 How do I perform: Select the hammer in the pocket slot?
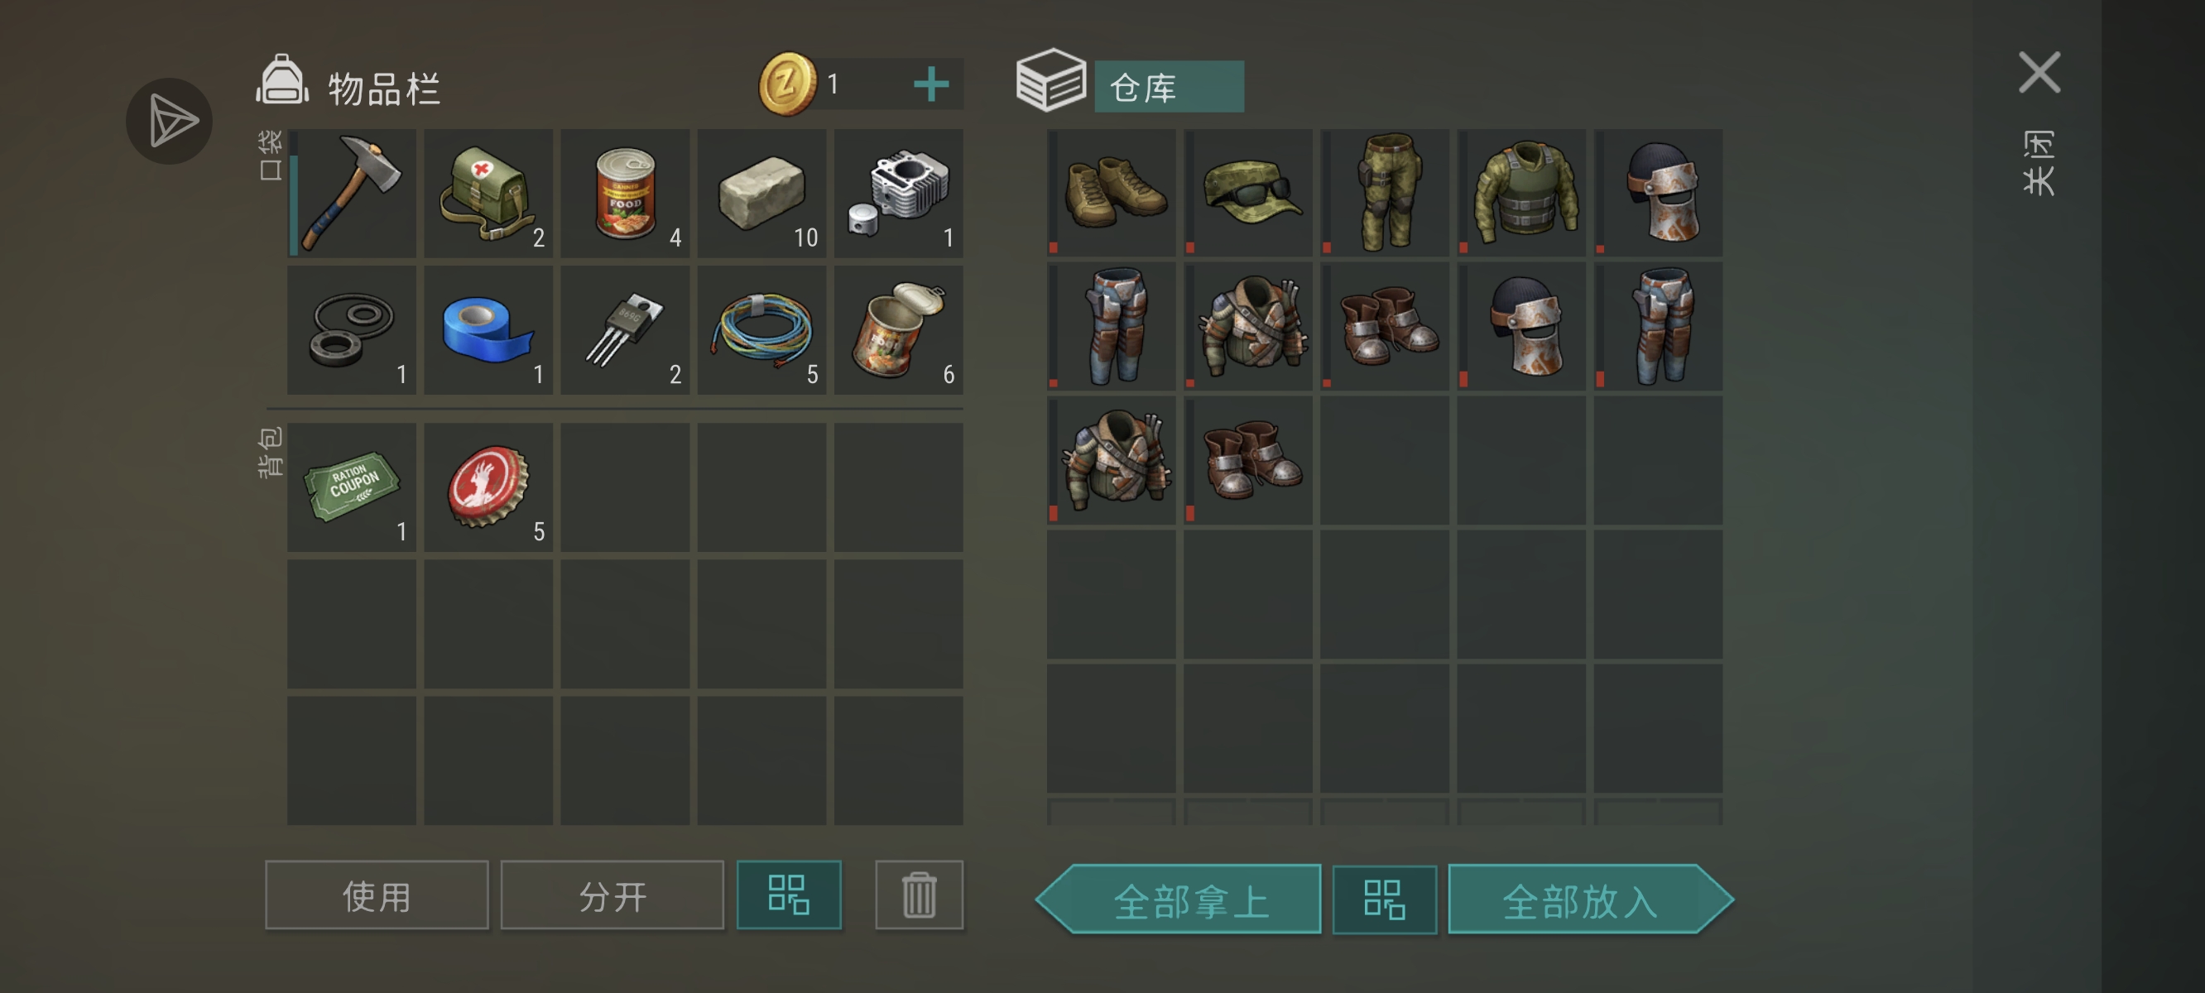(x=352, y=194)
